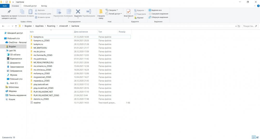
Task: Open the Easy access (Легкий доступ) dropdown
Action: [114, 14]
